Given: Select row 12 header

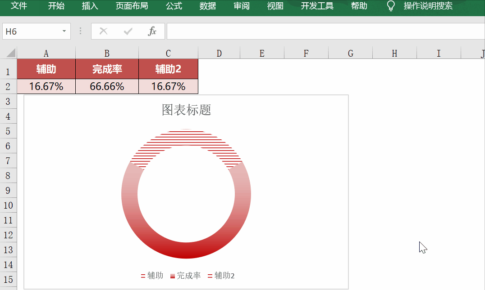Looking at the screenshot, I should point(8,235).
